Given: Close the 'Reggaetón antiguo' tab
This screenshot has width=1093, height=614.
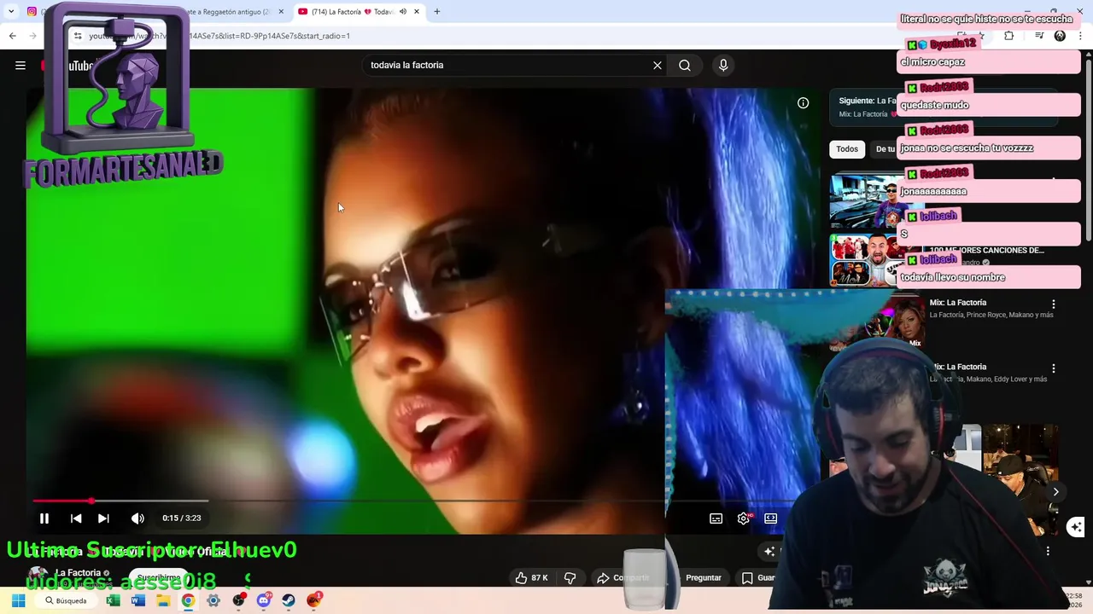Looking at the screenshot, I should (x=281, y=12).
